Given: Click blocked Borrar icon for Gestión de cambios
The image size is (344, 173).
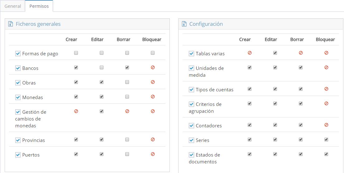Looking at the screenshot, I should coord(127,111).
